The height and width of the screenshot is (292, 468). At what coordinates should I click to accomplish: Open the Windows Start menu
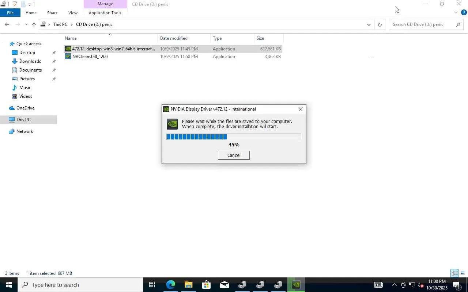[9, 285]
